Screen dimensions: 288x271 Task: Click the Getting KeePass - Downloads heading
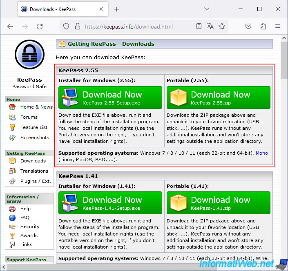pos(111,44)
